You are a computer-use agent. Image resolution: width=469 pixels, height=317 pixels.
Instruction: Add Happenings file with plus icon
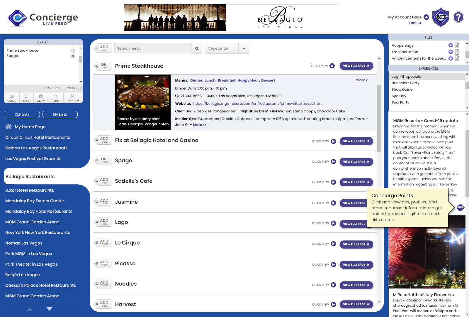(451, 45)
